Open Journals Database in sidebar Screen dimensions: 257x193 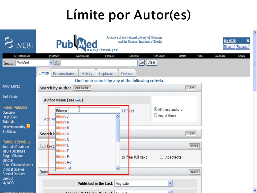tap(16, 147)
